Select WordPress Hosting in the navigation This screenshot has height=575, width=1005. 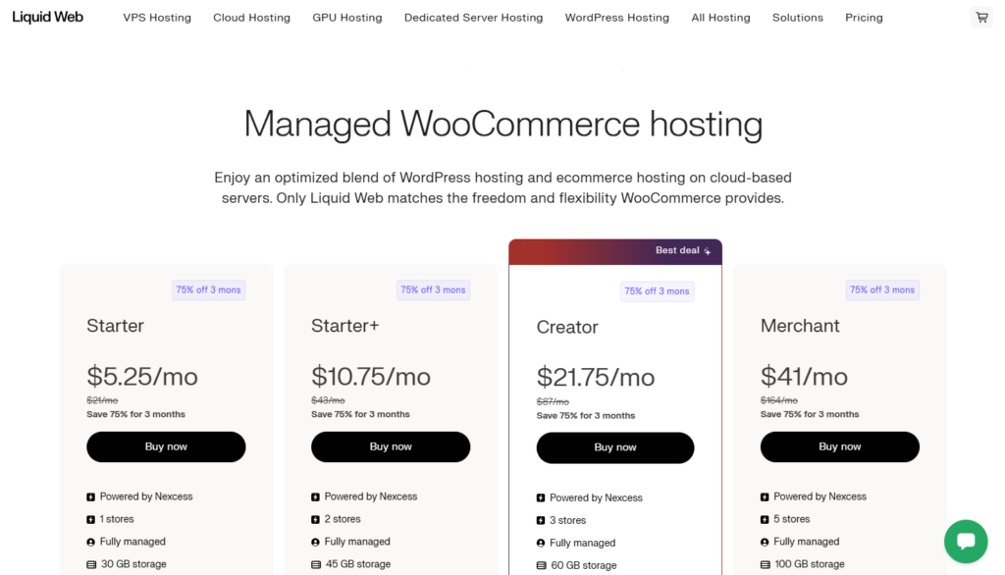pos(616,17)
